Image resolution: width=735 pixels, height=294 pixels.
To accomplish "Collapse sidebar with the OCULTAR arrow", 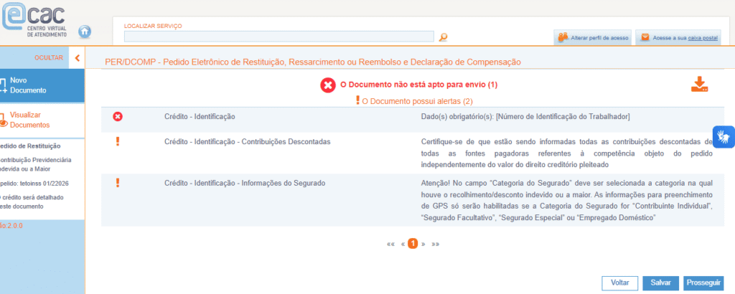I will (77, 57).
